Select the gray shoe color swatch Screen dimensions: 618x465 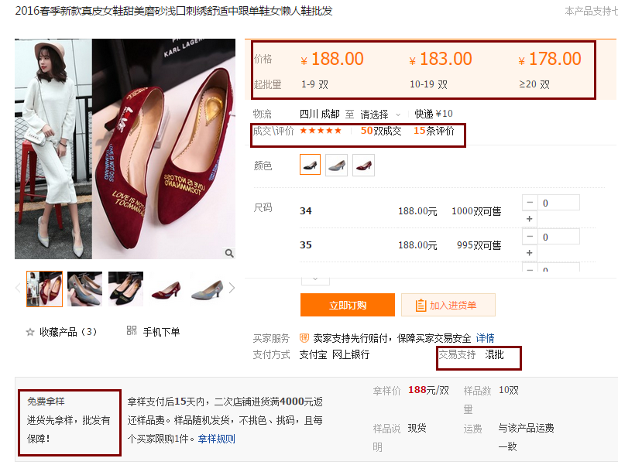(336, 165)
